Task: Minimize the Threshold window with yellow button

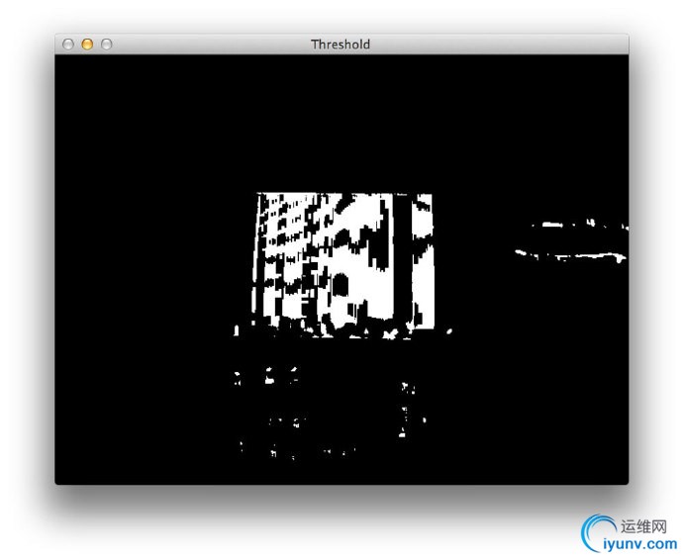Action: click(87, 44)
